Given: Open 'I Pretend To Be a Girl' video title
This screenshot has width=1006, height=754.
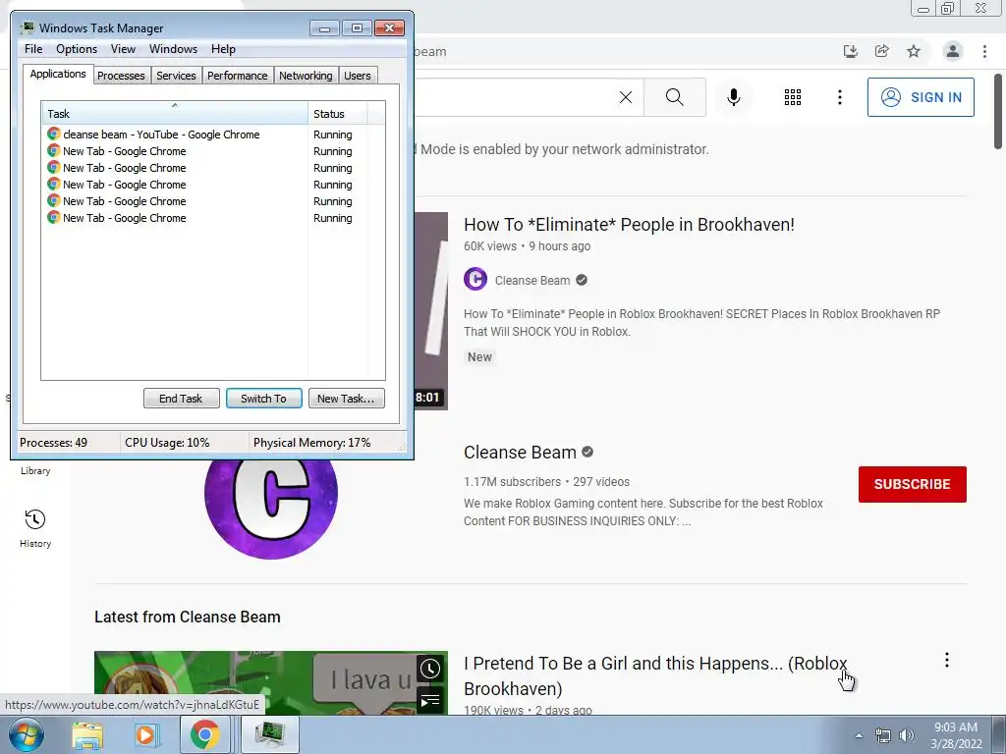Looking at the screenshot, I should click(655, 675).
